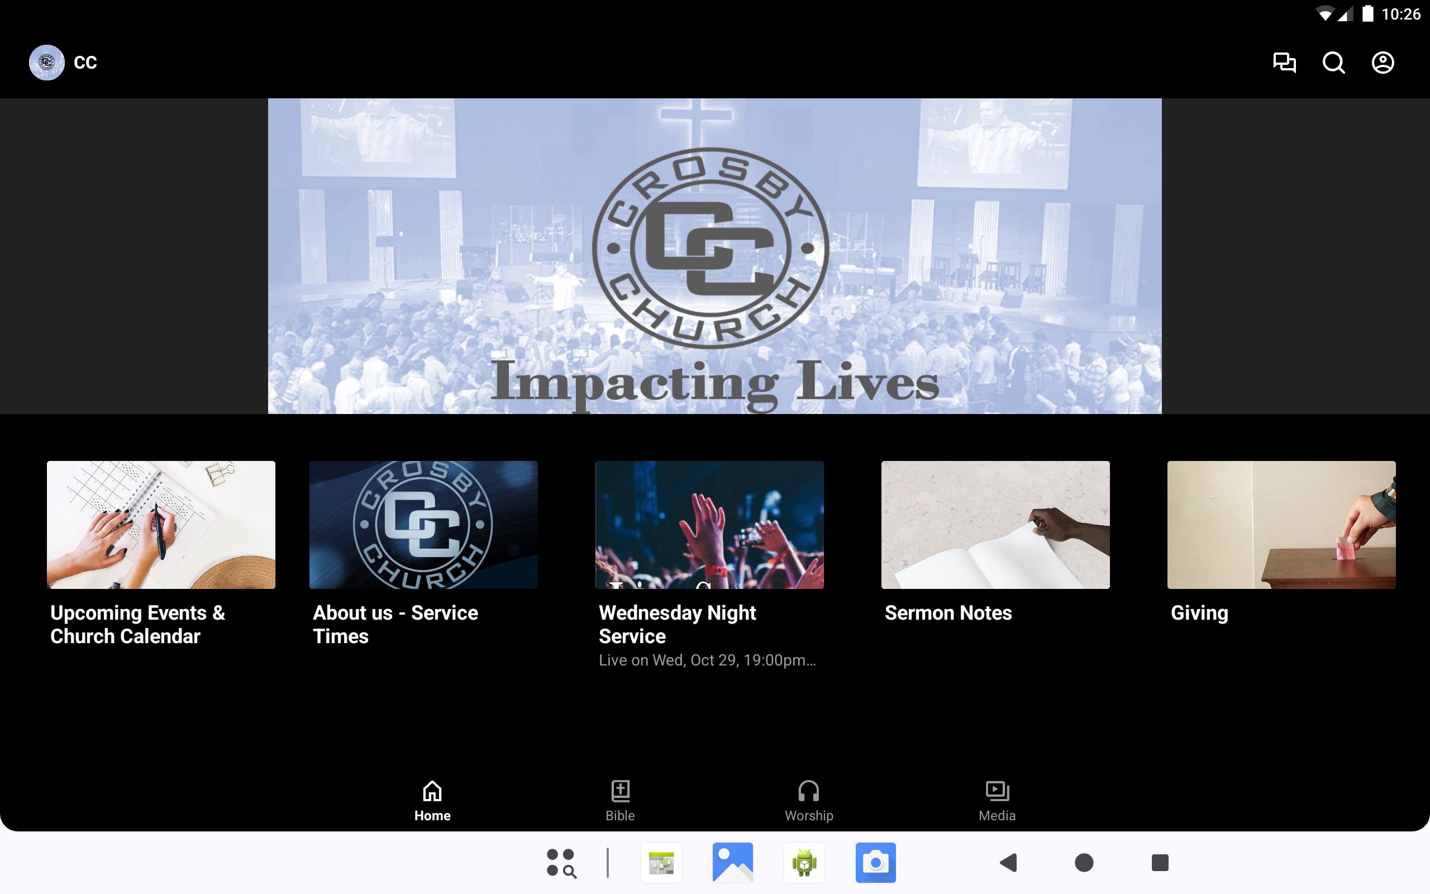Launch the Gallery app from taskbar

733,863
